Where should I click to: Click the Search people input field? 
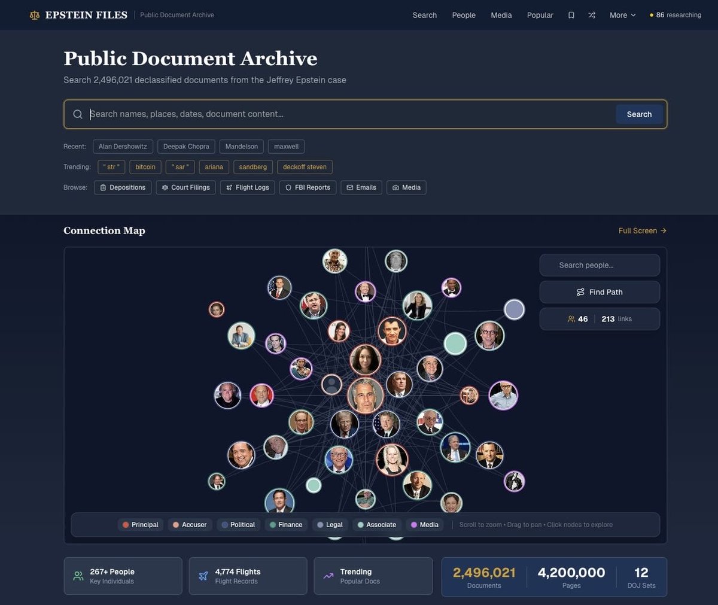point(600,265)
